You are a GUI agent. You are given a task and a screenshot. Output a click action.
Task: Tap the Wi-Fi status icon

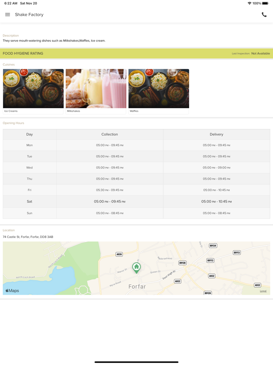tap(249, 3)
